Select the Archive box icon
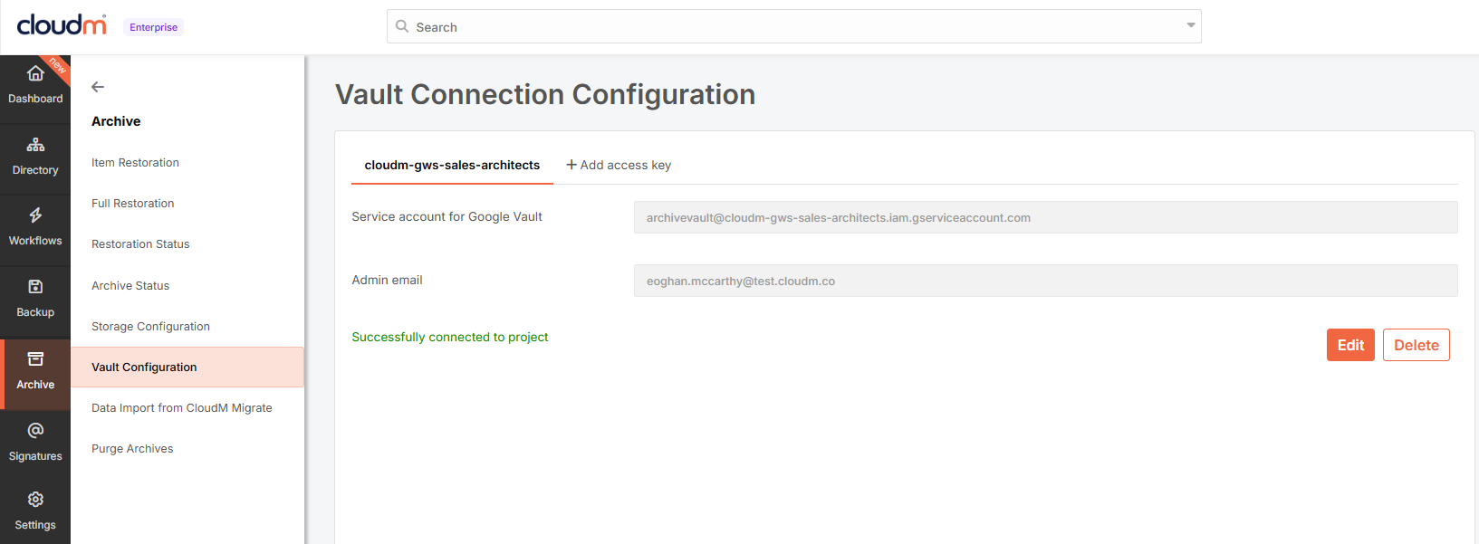The height and width of the screenshot is (544, 1479). pos(35,359)
